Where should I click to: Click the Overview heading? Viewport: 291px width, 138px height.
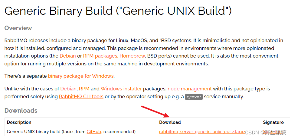18,28
